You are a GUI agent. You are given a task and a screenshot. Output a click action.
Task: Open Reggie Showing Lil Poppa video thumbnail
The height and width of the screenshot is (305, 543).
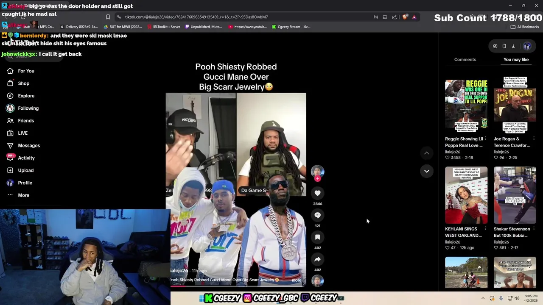pos(466,105)
